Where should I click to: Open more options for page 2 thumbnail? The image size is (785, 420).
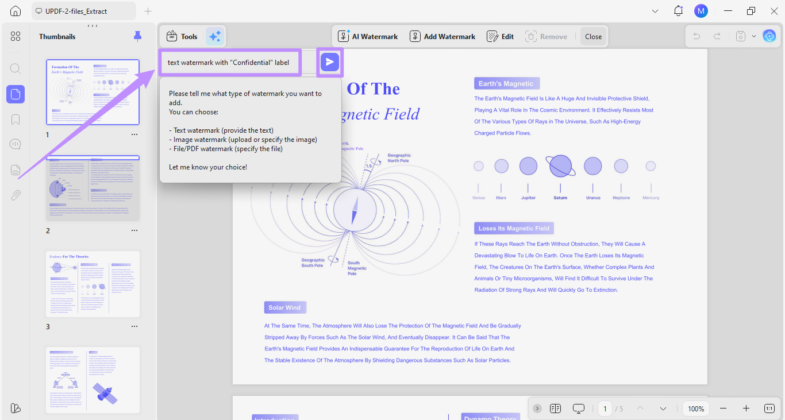pyautogui.click(x=134, y=230)
